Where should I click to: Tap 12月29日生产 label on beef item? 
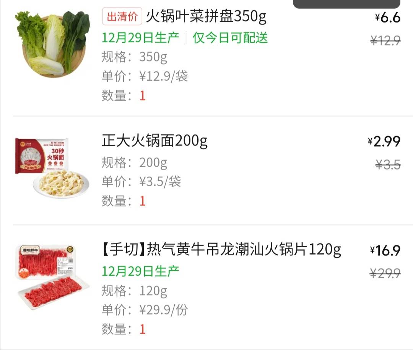point(140,271)
